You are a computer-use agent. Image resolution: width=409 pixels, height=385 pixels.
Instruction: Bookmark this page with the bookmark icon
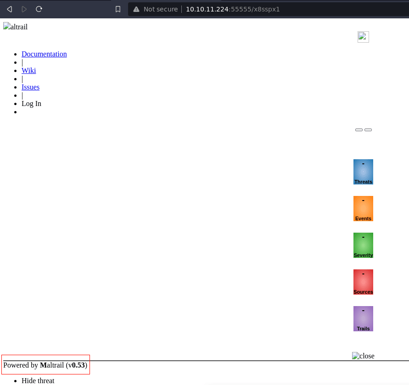pyautogui.click(x=118, y=9)
